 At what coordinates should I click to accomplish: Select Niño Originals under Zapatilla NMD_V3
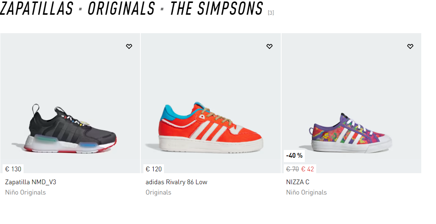click(x=25, y=192)
